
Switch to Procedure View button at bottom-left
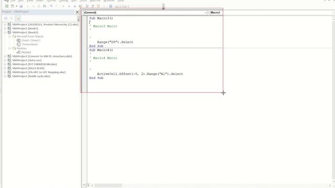pos(84,185)
